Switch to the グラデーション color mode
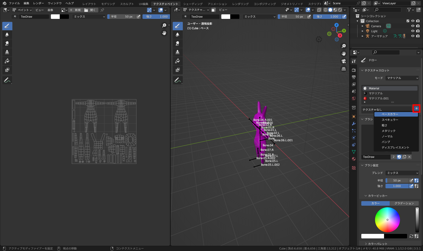 coord(404,203)
